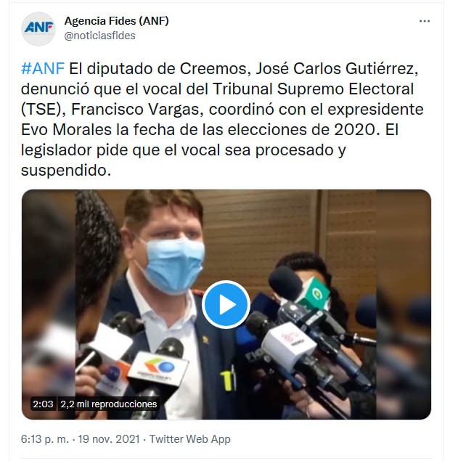Click the word "suspendido." ending the tweet
Viewport: 450px width, 461px height.
point(66,170)
